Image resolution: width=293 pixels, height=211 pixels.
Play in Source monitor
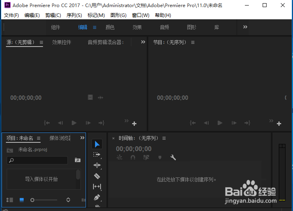[74, 123]
